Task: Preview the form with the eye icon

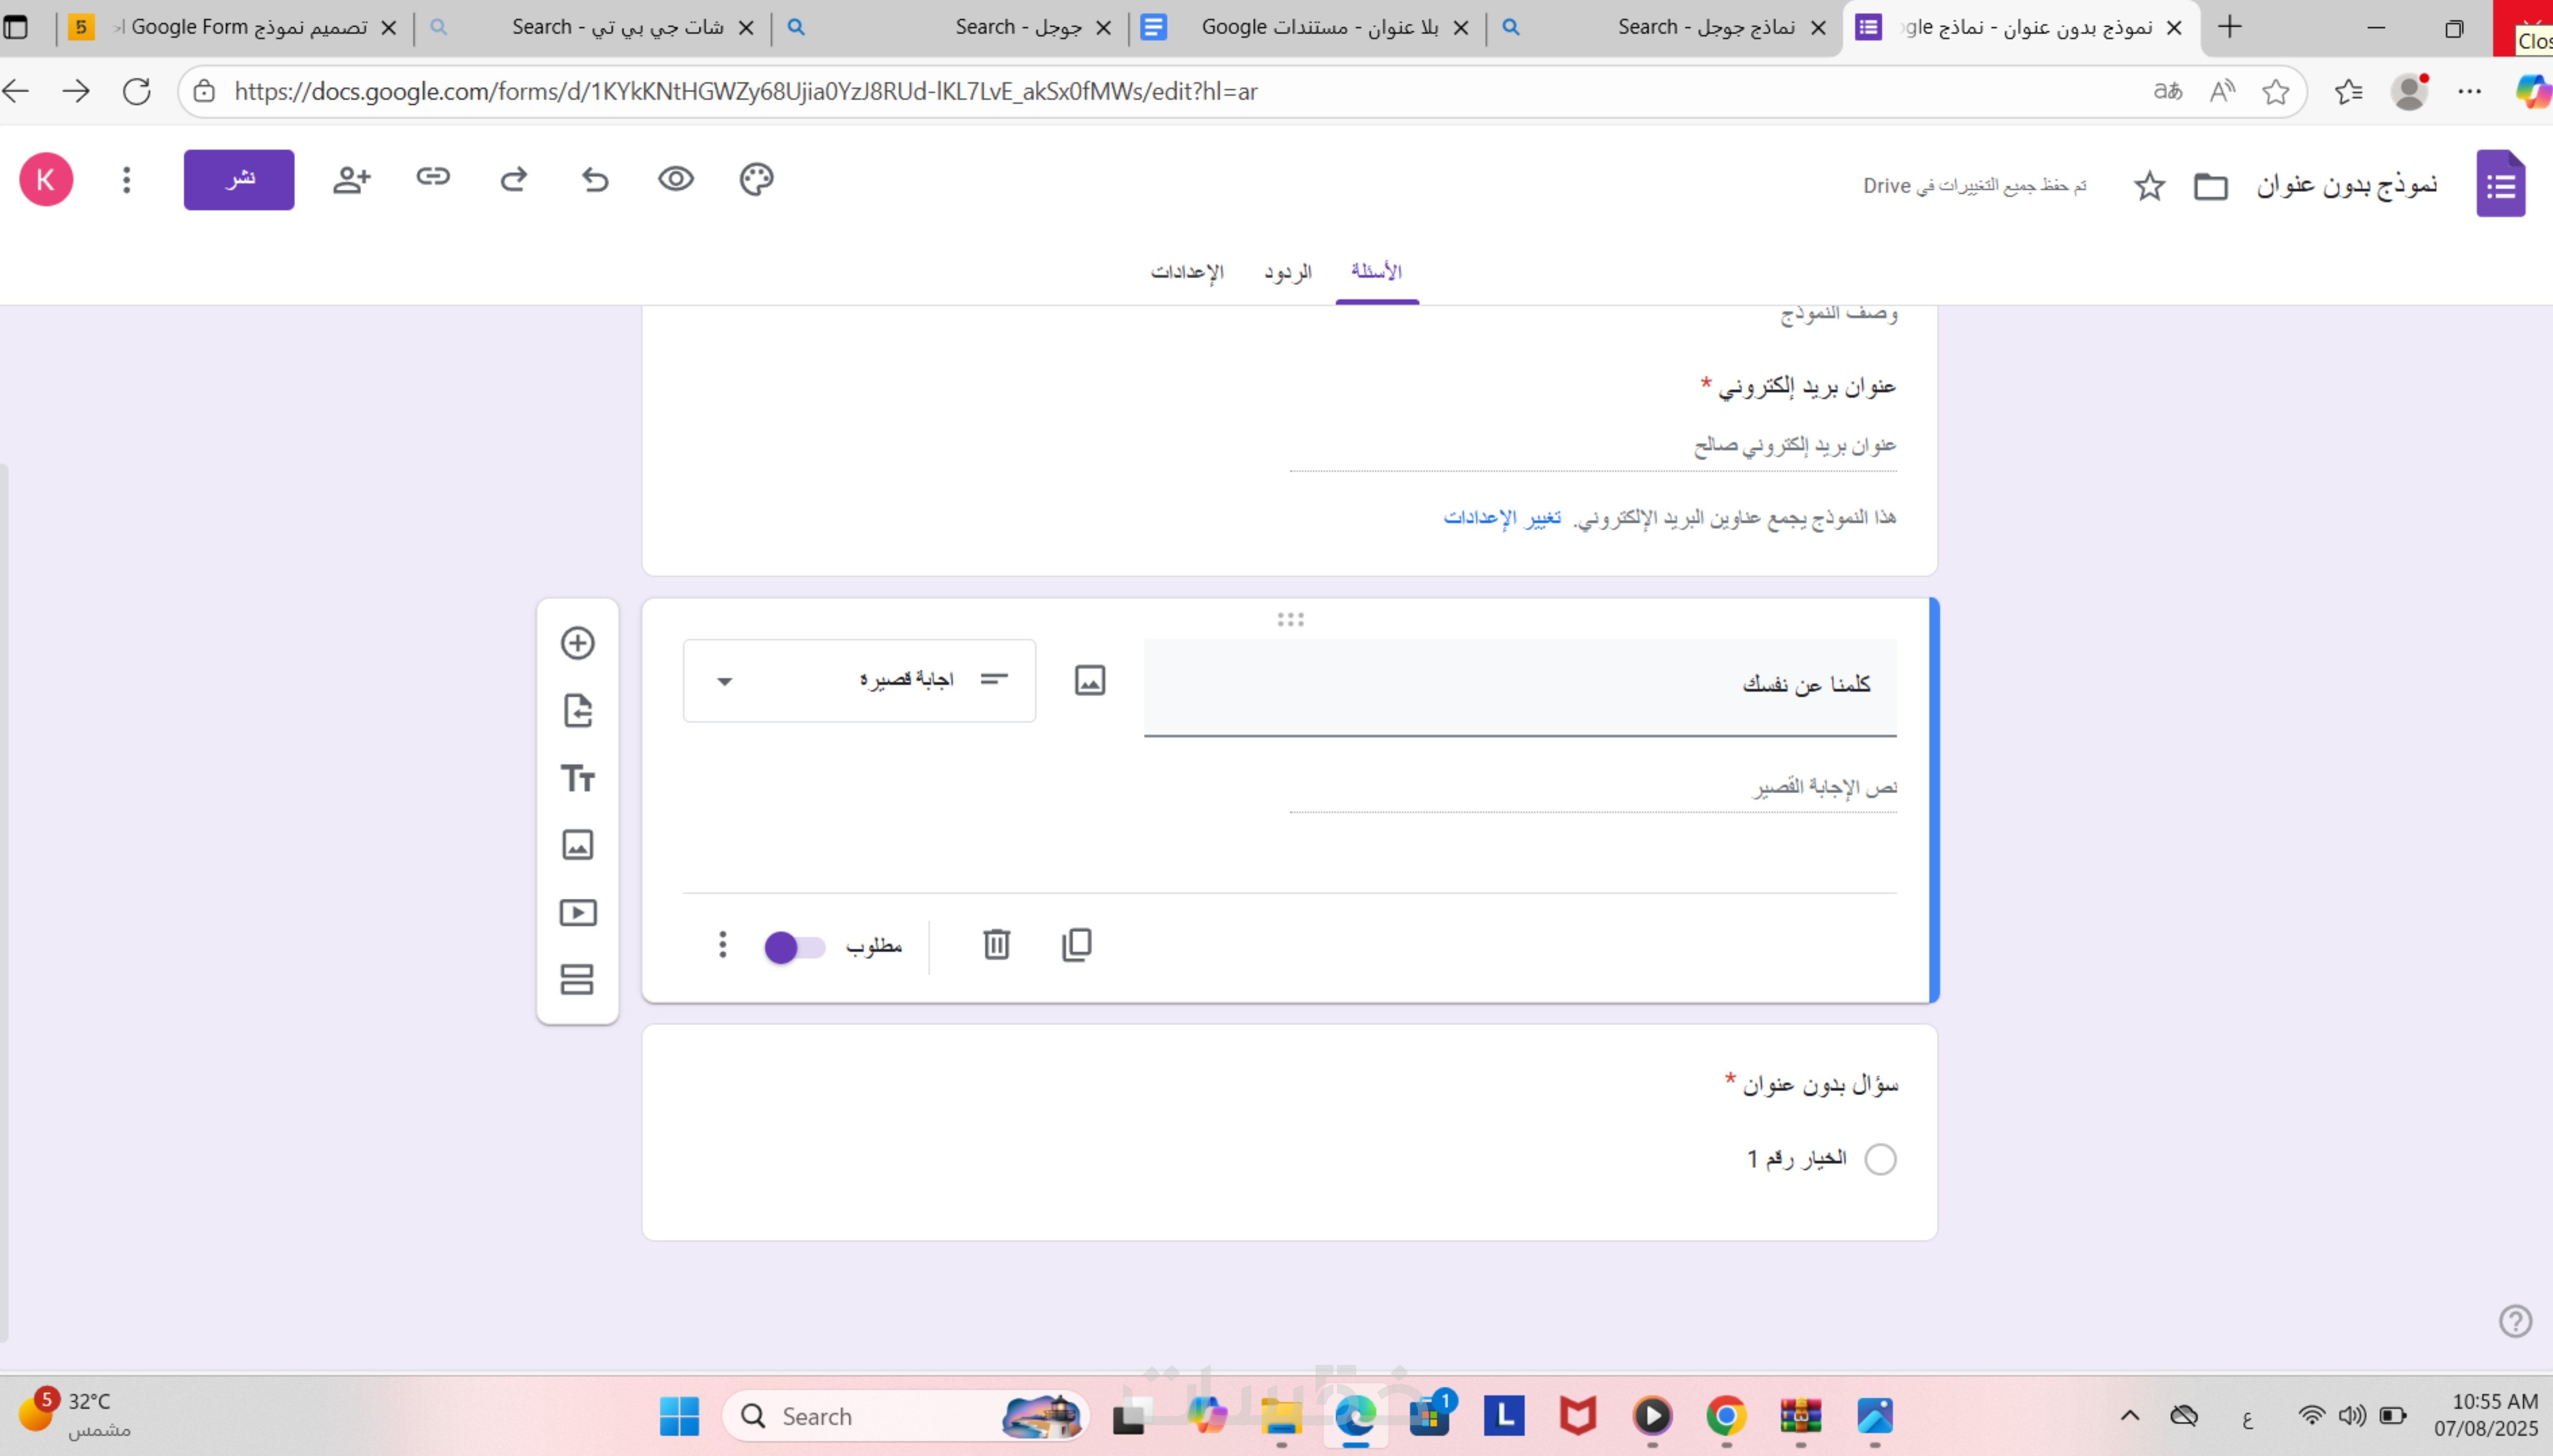Action: (675, 179)
